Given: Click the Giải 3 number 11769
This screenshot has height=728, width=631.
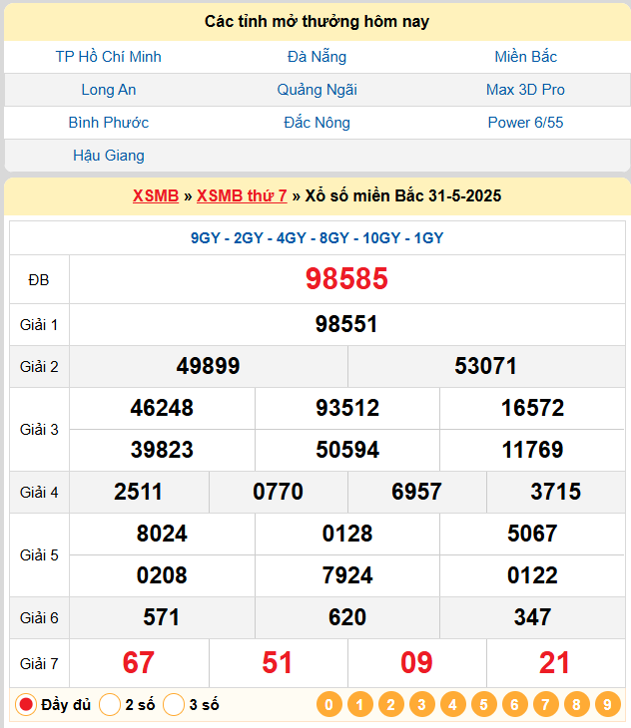Looking at the screenshot, I should pyautogui.click(x=532, y=450).
